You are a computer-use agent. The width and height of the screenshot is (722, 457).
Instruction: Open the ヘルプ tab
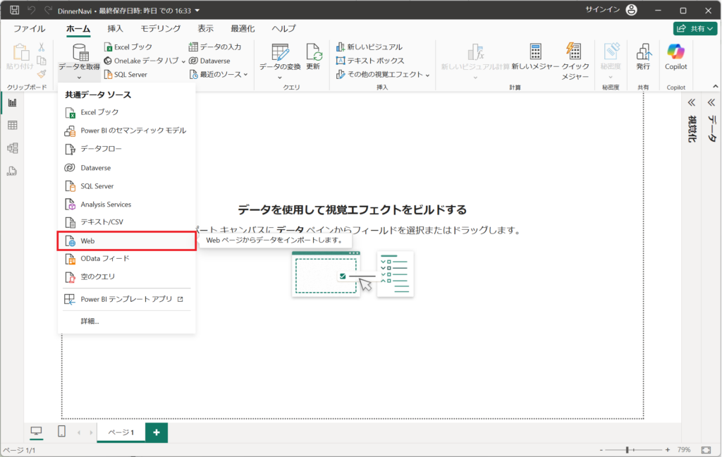coord(283,28)
